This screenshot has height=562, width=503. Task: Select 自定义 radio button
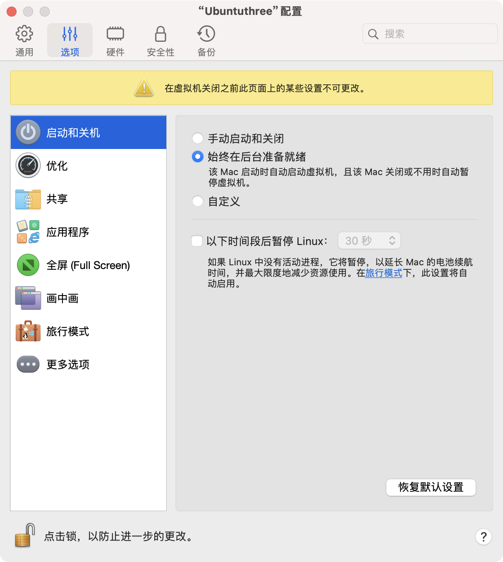pos(198,201)
